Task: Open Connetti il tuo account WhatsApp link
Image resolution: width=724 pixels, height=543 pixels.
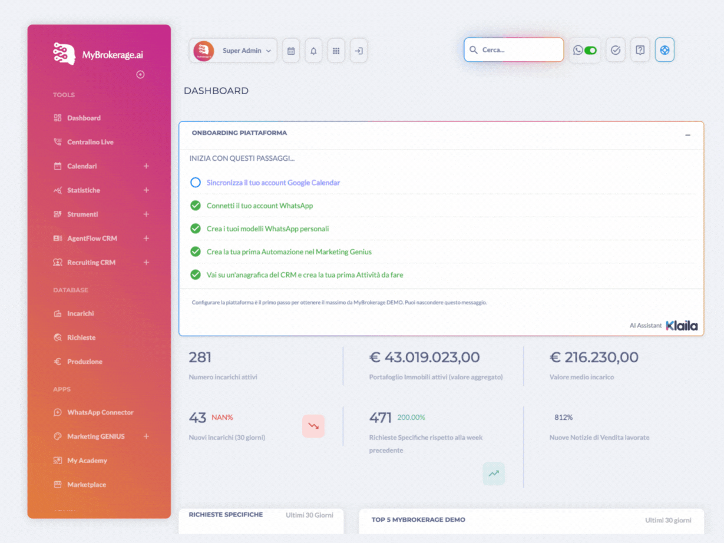Action: point(260,206)
